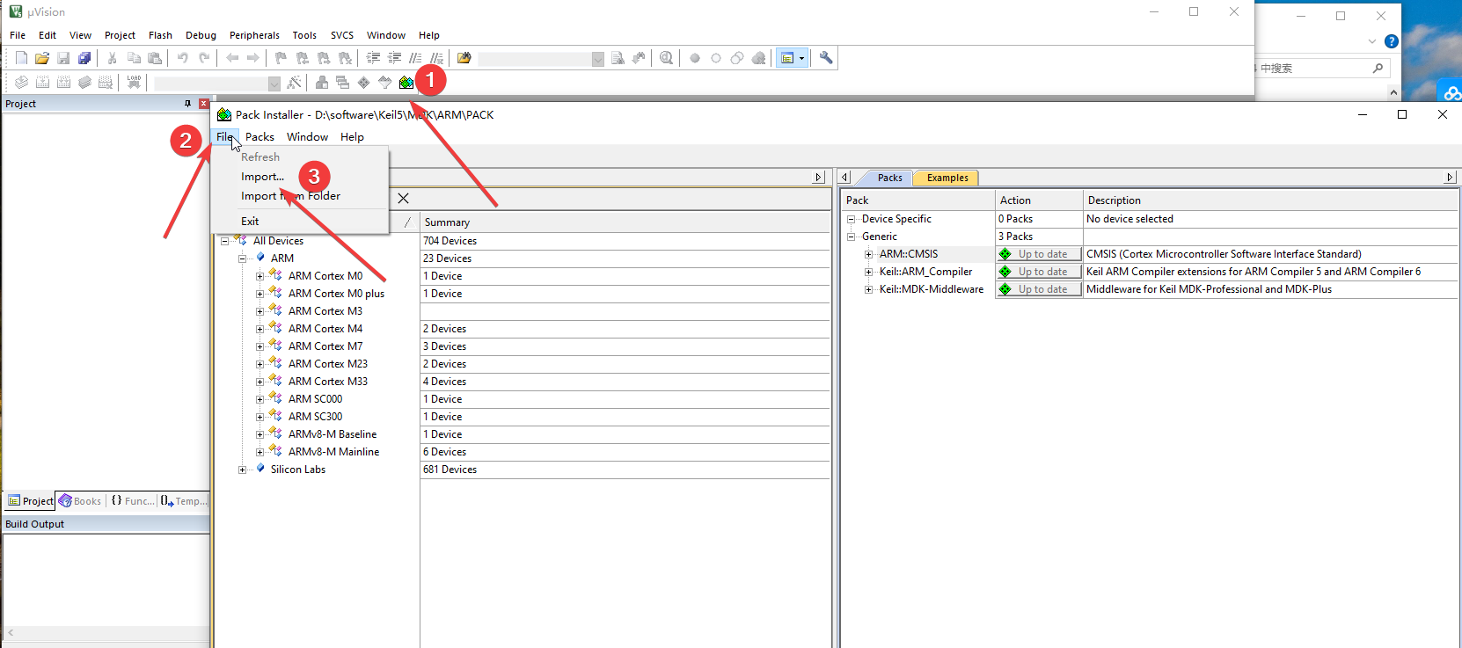
Task: Click Up to date button for Keil::MDK-Middleware
Action: coord(1038,289)
